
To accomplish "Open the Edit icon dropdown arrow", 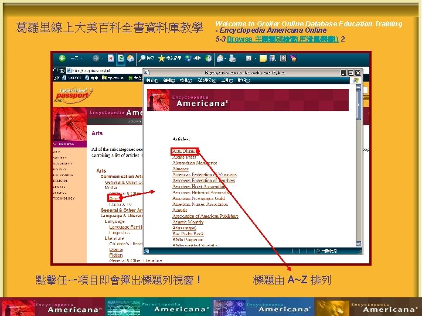I will 255,59.
